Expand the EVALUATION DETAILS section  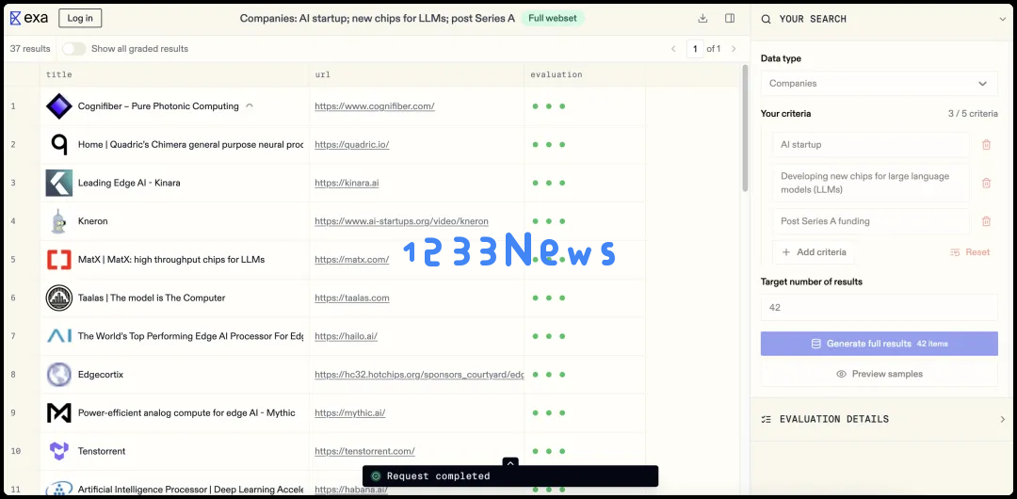pyautogui.click(x=1003, y=419)
